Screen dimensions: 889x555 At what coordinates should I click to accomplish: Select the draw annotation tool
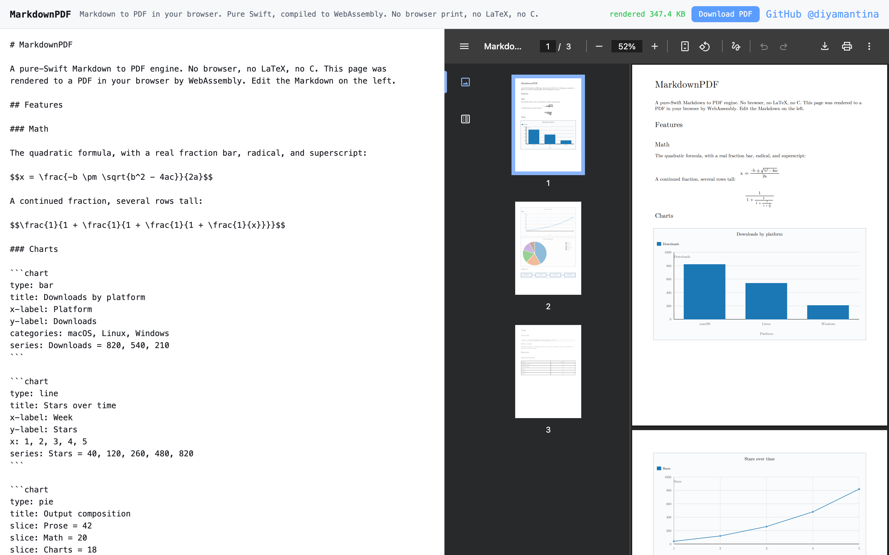tap(736, 46)
